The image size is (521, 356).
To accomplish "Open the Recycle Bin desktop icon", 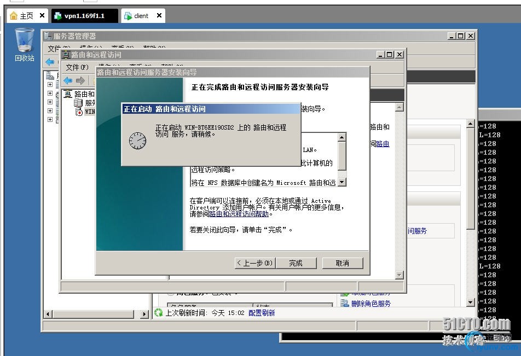I will coord(24,44).
